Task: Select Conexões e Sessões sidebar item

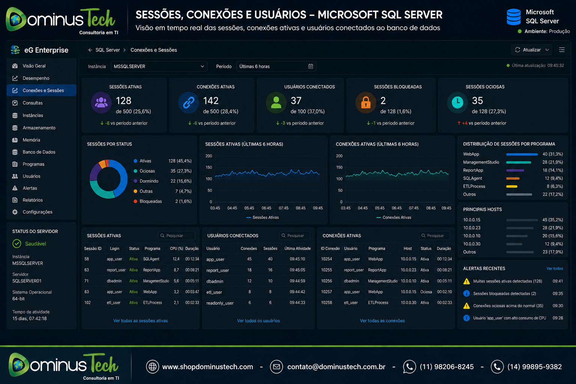Action: [x=41, y=90]
